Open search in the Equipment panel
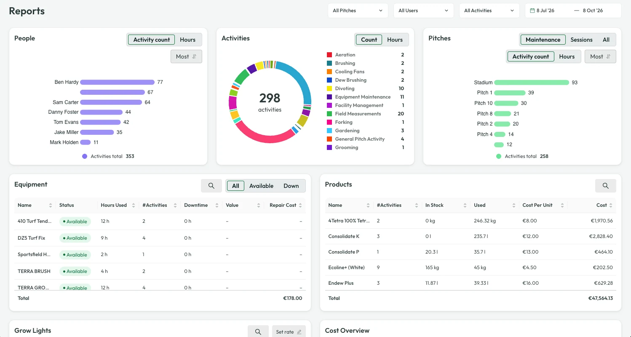Screen dimensions: 631x337 click(x=211, y=186)
